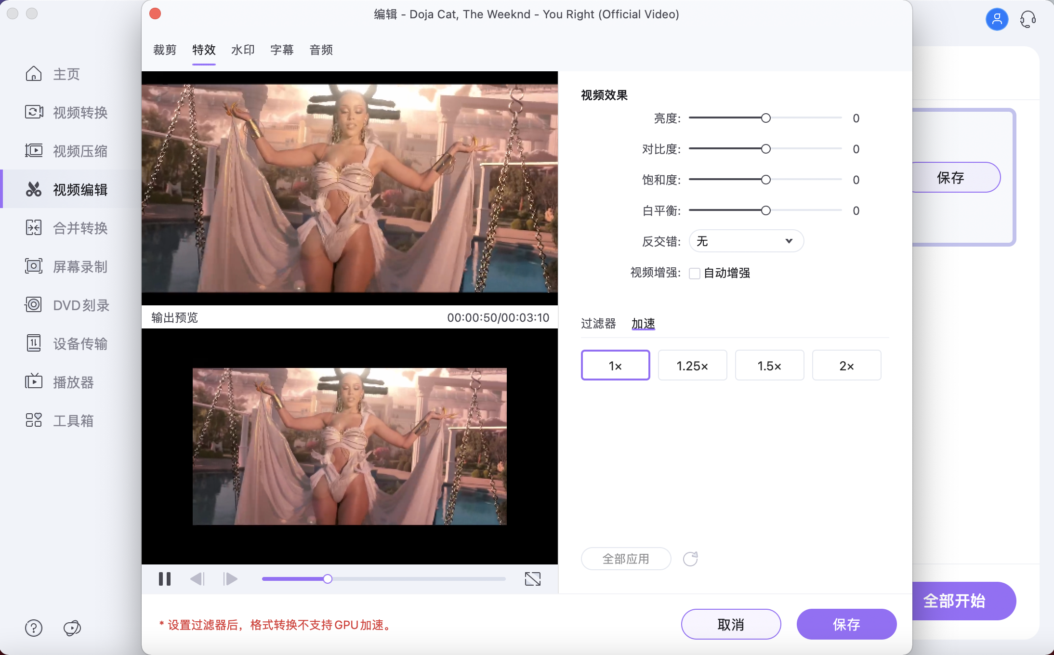
Task: Switch to the 字幕 tab
Action: [x=282, y=50]
